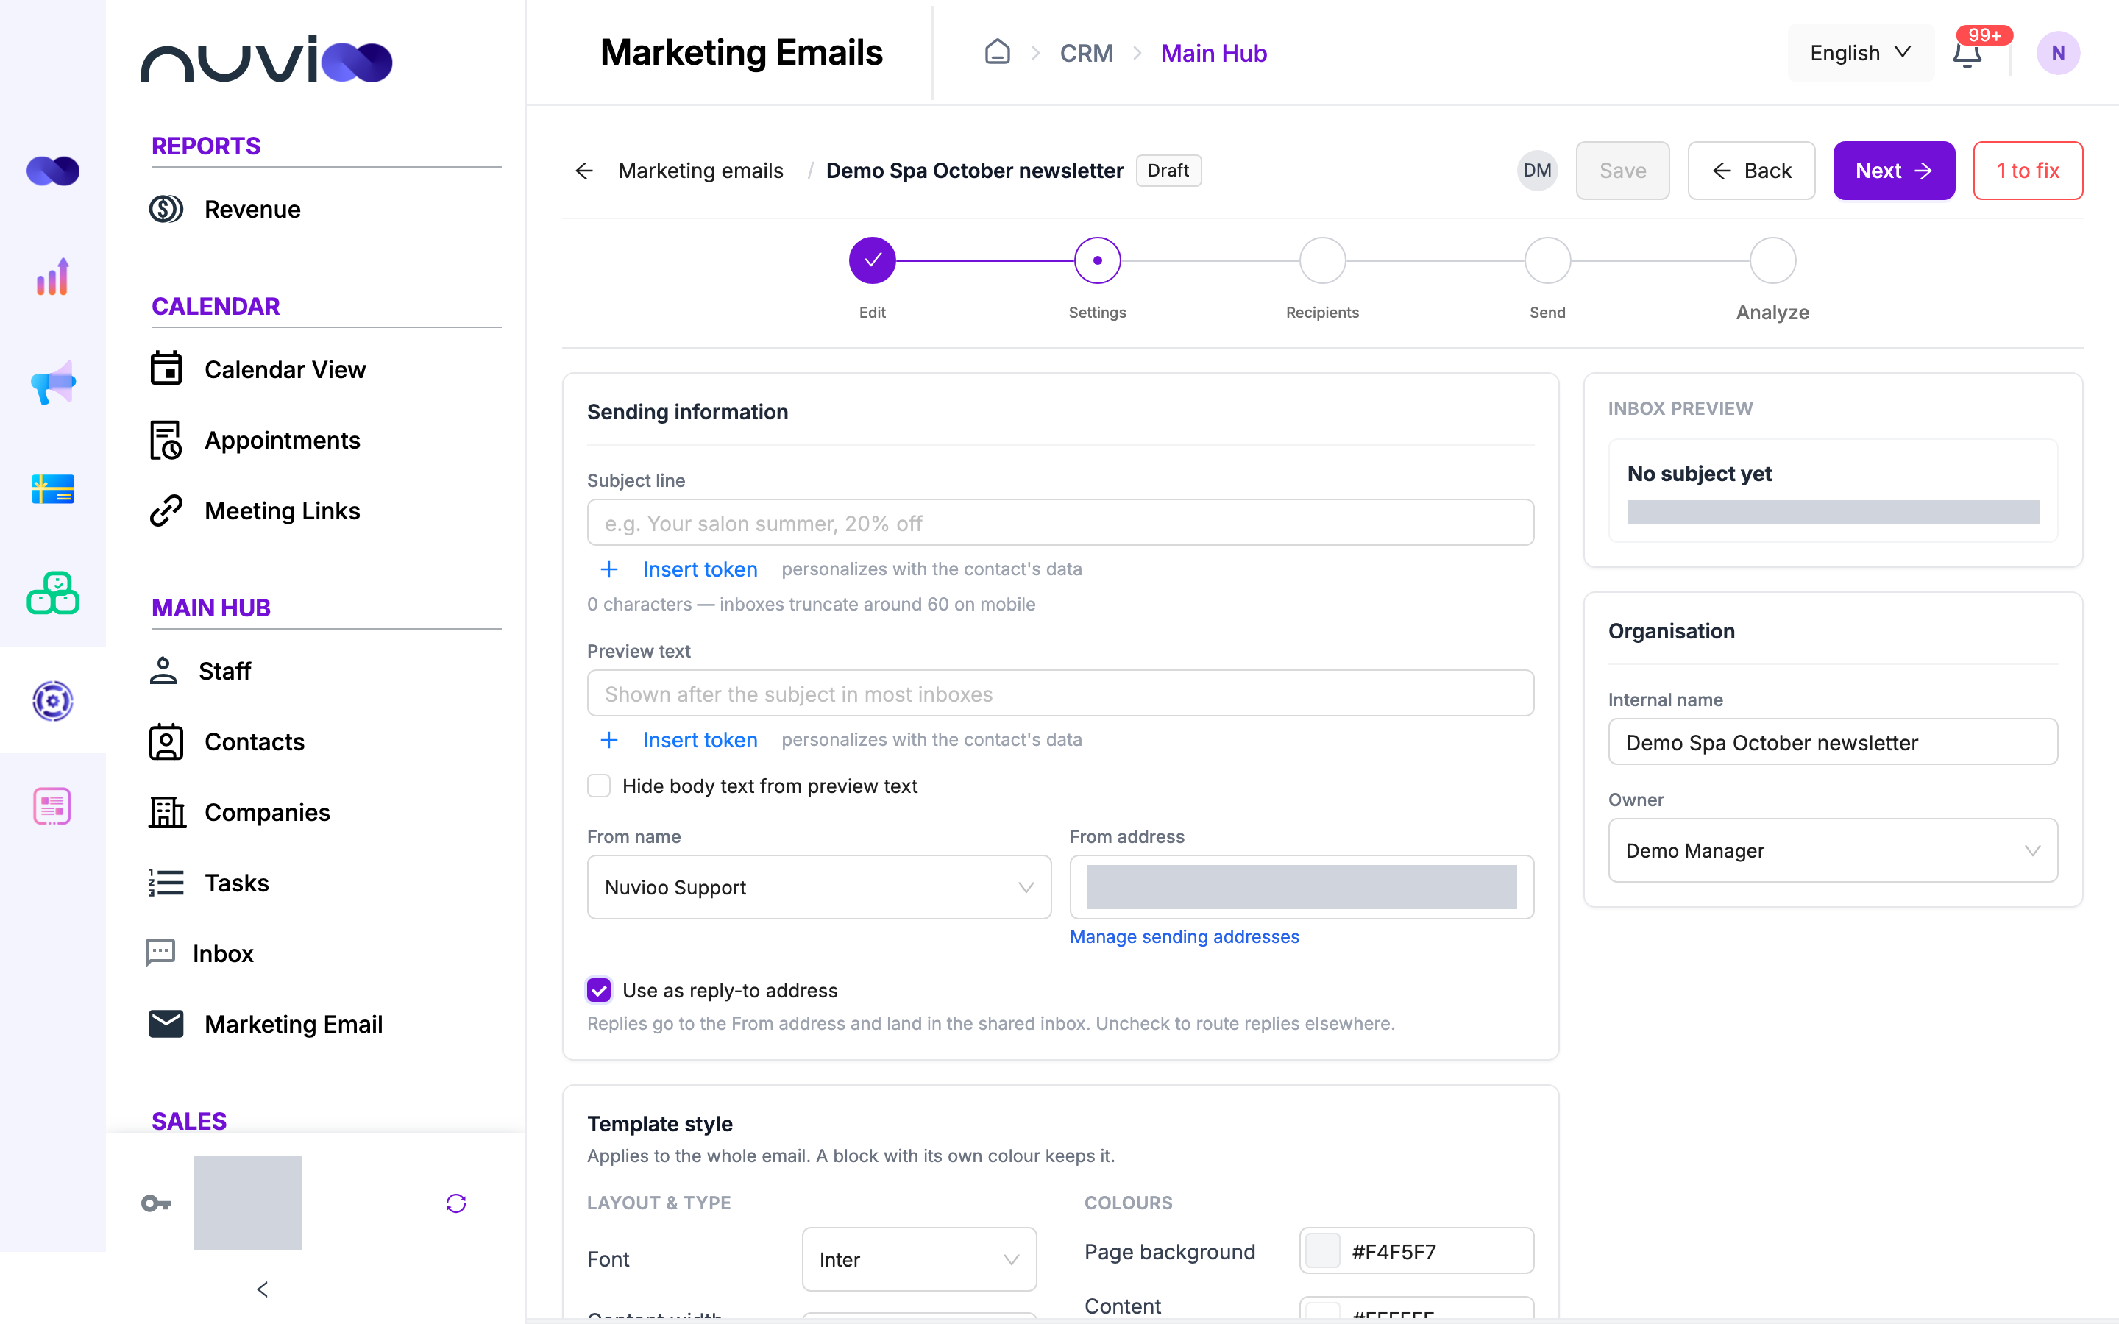Click the Appointments document clock icon

tap(166, 440)
